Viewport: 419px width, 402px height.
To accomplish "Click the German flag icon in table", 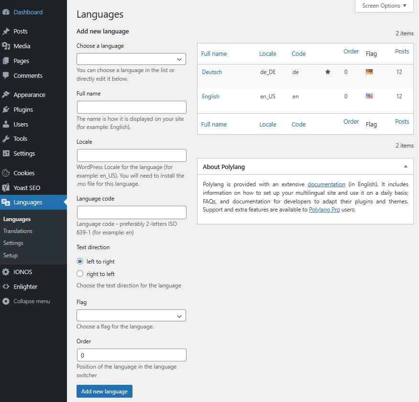I will pyautogui.click(x=369, y=72).
